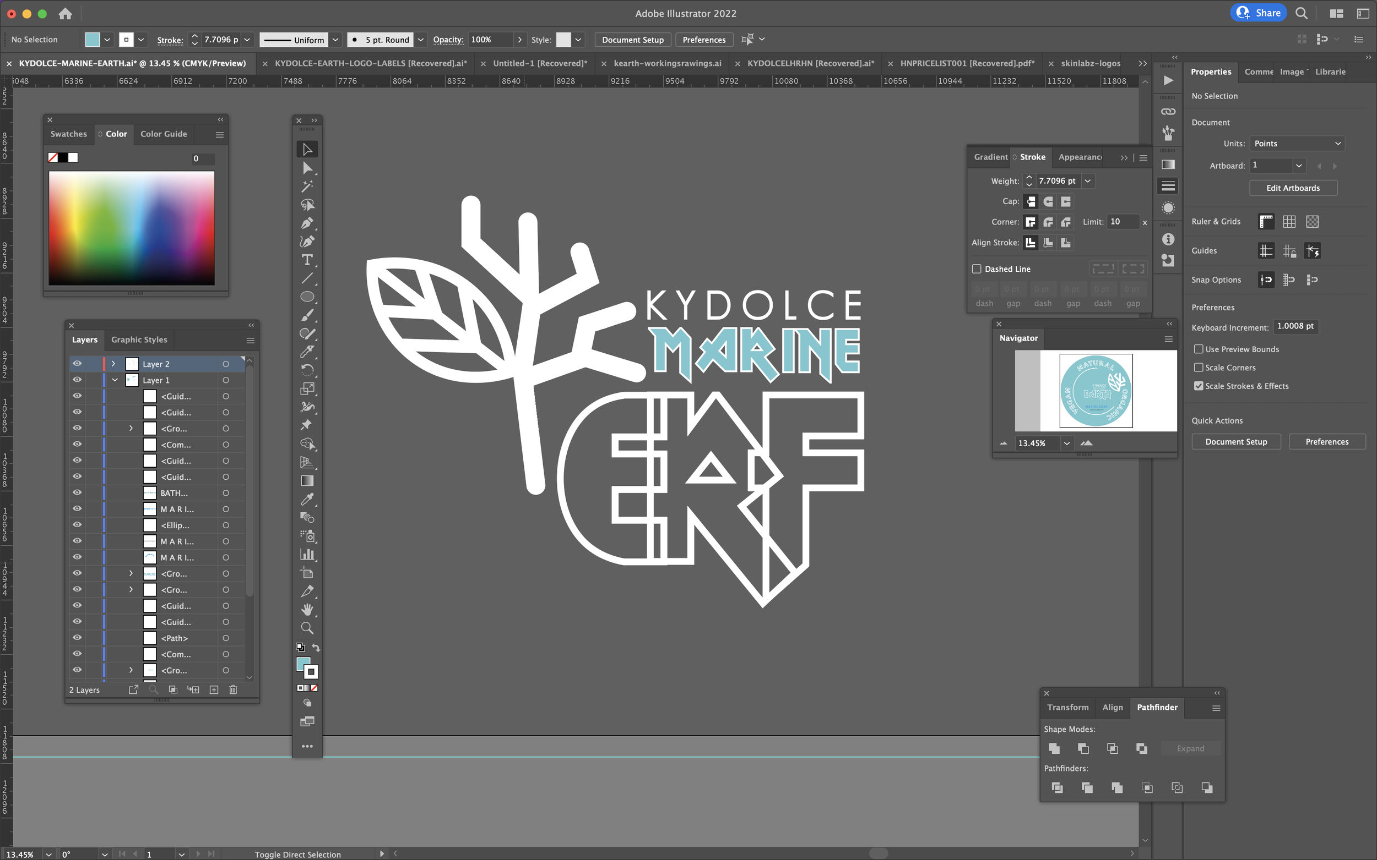Select the Zoom tool in toolbar
Screen dimensions: 1377x860
307,628
